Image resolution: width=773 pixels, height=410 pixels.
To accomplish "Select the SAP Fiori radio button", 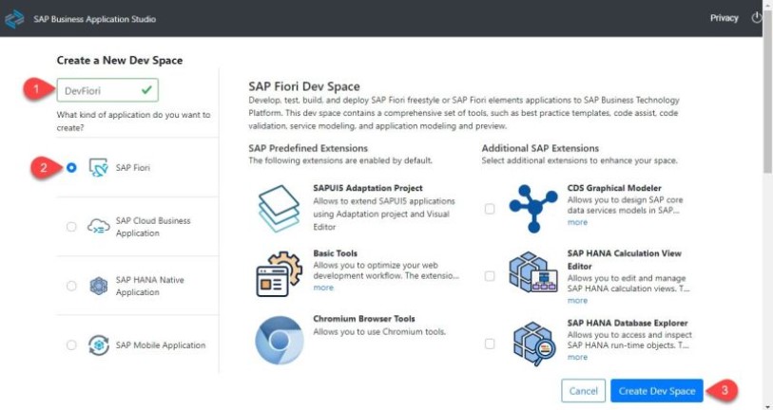I will (x=71, y=168).
